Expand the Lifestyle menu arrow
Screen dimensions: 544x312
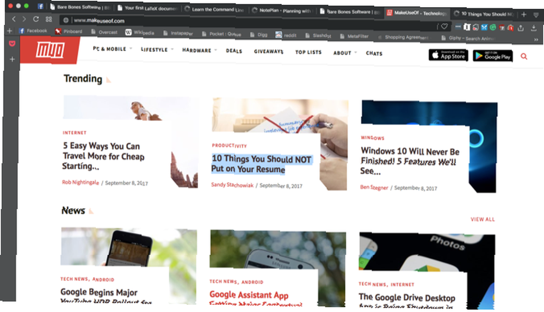click(172, 50)
